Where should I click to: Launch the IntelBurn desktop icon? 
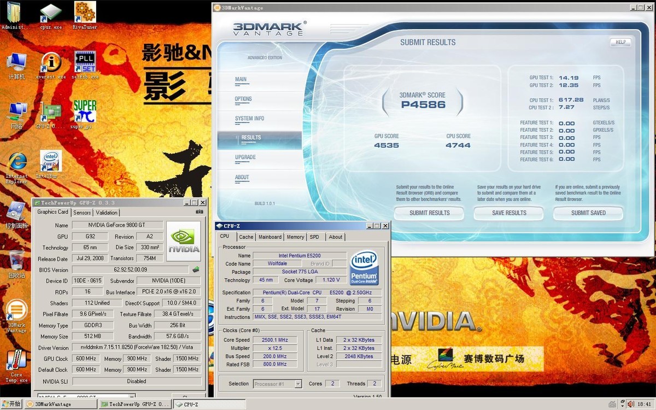click(51, 164)
